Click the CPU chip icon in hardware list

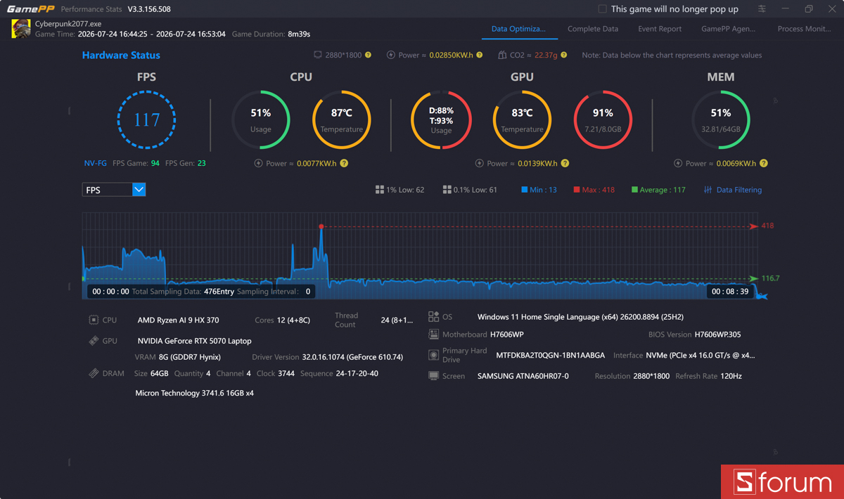(x=94, y=320)
